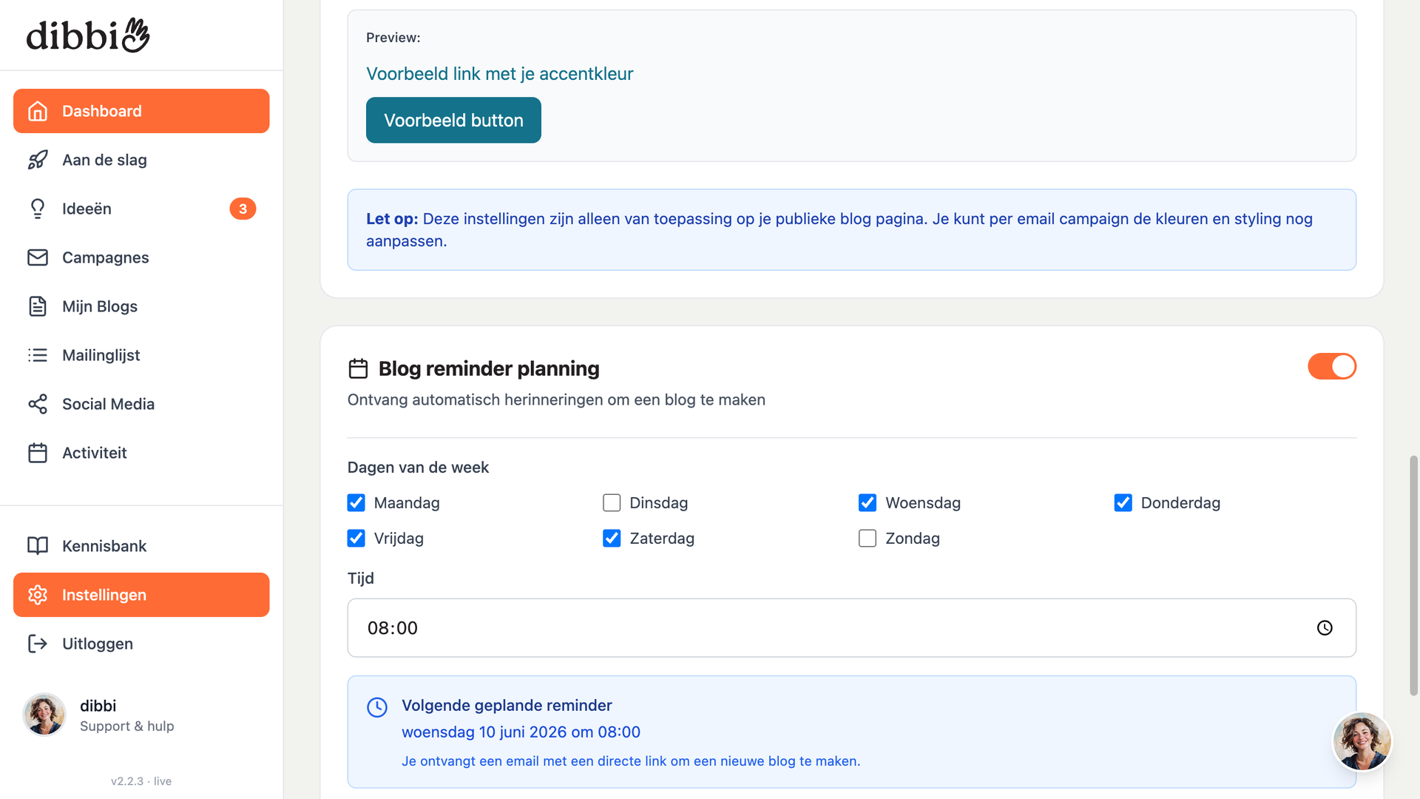The width and height of the screenshot is (1420, 799).
Task: Click the page vertical scrollbar
Action: [1413, 576]
